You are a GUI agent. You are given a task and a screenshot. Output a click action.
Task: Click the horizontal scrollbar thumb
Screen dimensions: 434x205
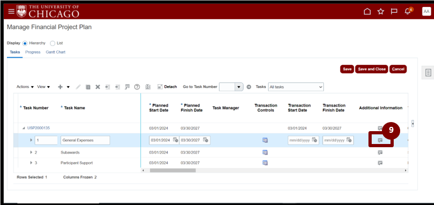coord(172,171)
